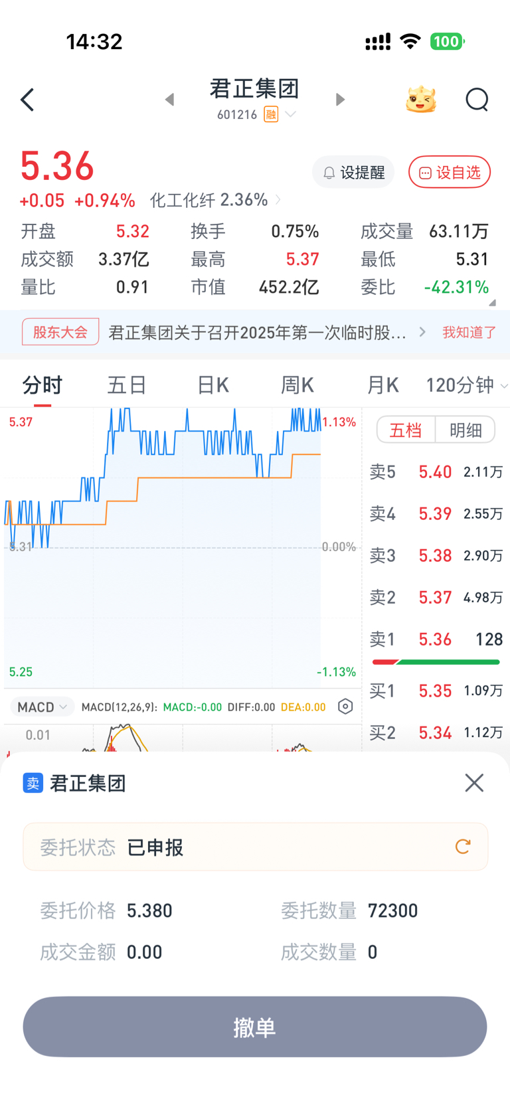
Task: Select 卖5 price 5.40
Action: click(x=435, y=472)
